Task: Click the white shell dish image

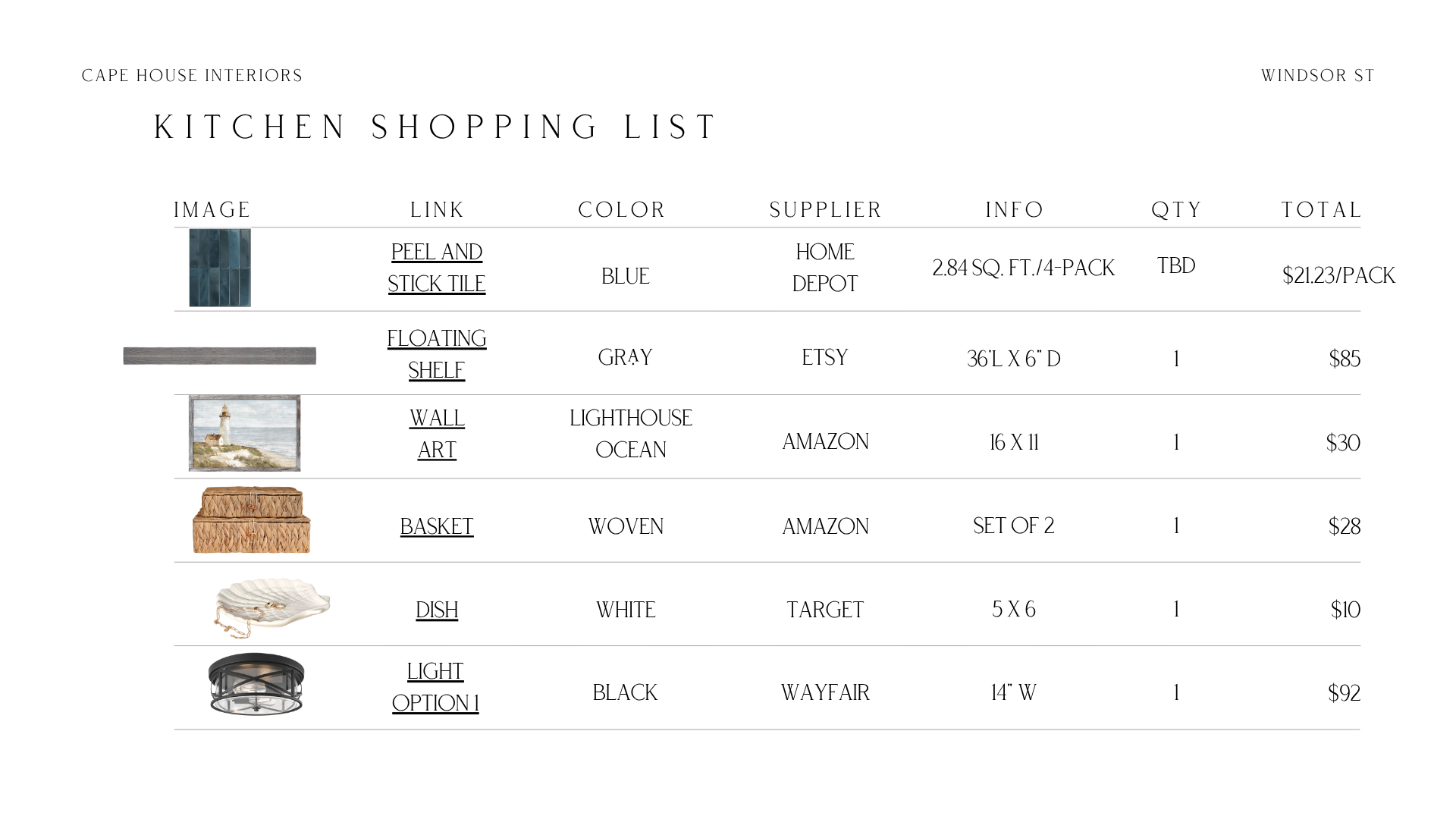Action: (271, 608)
